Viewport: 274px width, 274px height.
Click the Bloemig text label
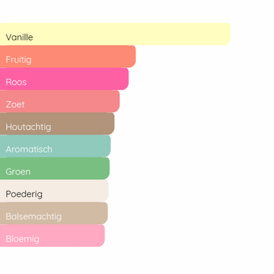coord(22,239)
